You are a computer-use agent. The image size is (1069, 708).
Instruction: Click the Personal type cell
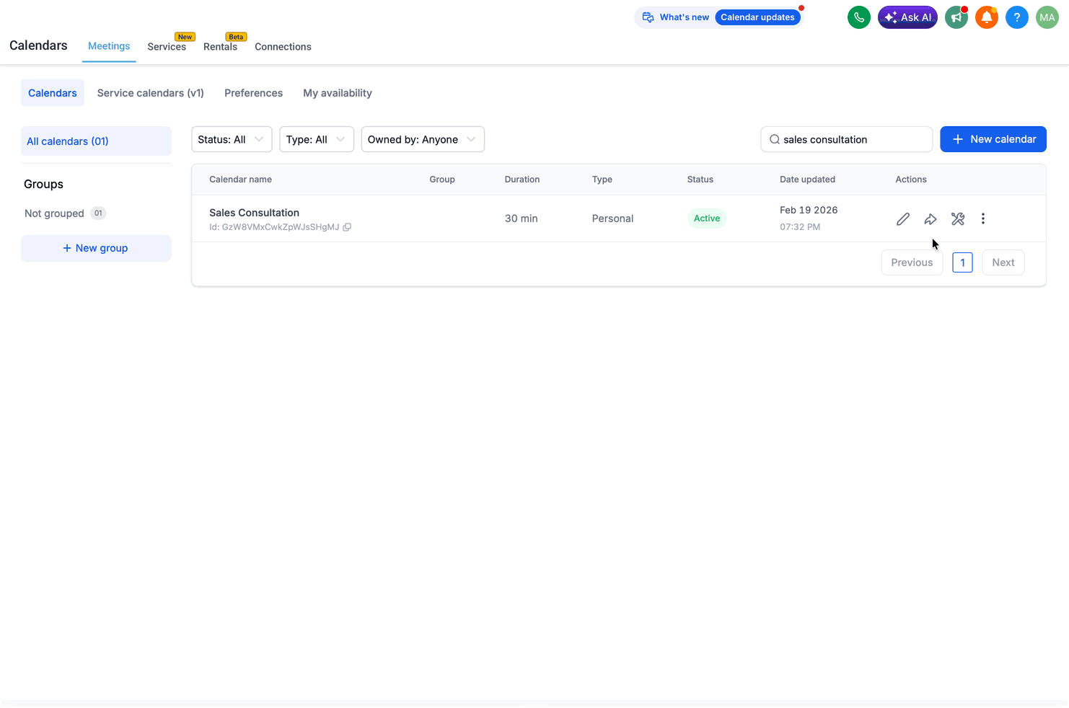point(612,218)
